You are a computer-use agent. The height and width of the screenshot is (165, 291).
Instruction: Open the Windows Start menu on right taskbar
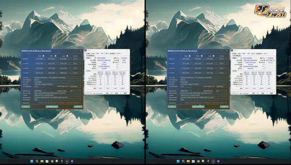coord(178,161)
